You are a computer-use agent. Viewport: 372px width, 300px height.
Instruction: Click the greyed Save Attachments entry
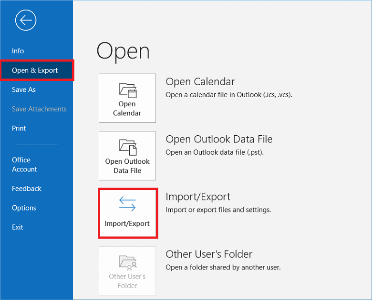tap(39, 109)
